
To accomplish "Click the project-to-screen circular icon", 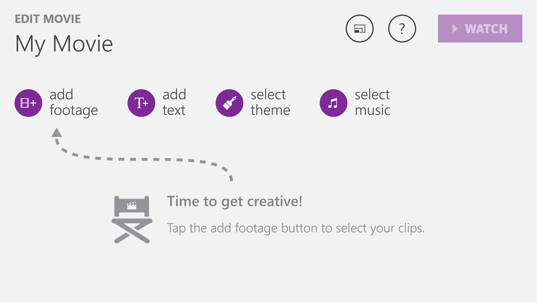I will 359,29.
